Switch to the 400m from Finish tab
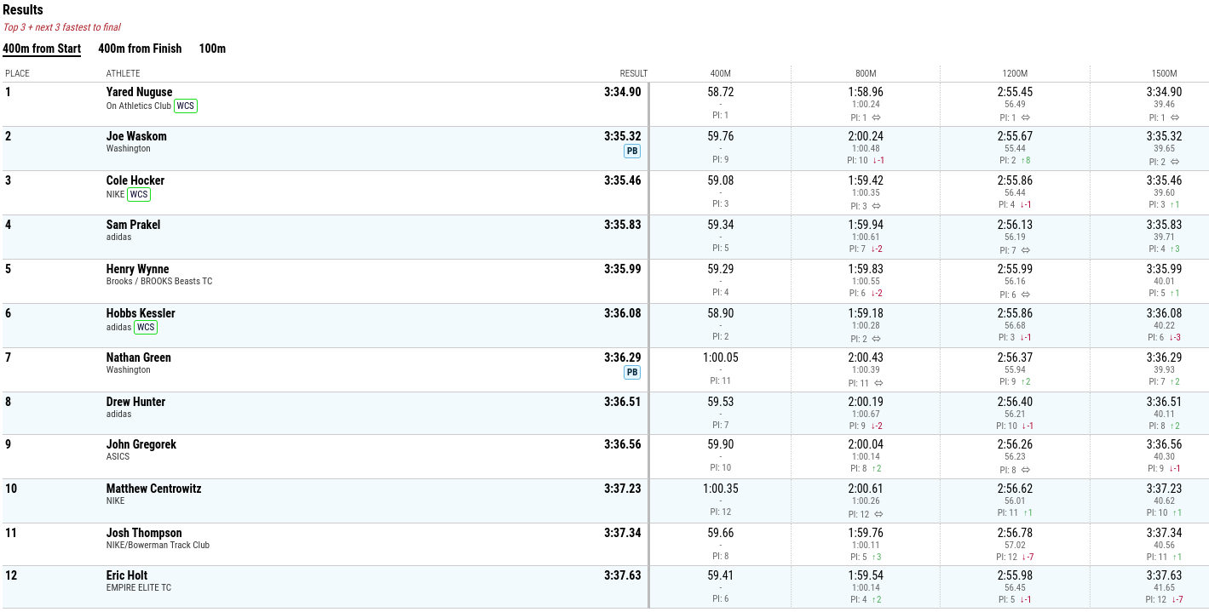 (140, 49)
